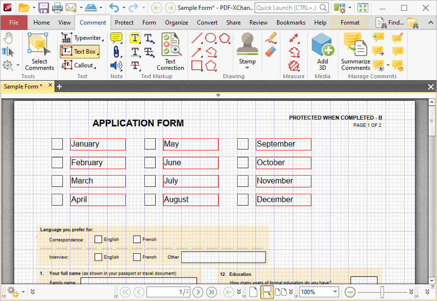Tick French for Correspondence
The width and height of the screenshot is (437, 301).
137,240
